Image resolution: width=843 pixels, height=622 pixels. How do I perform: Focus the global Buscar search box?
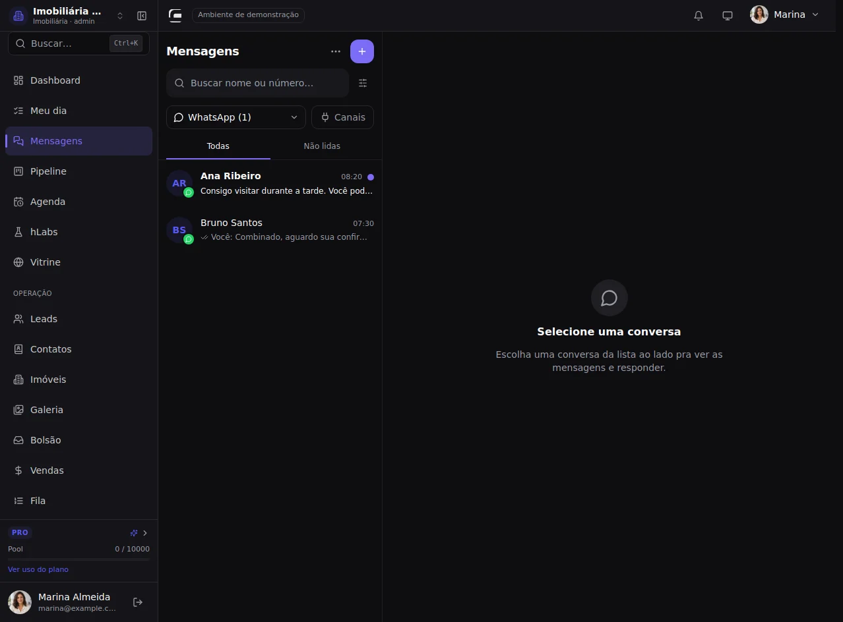(x=78, y=43)
